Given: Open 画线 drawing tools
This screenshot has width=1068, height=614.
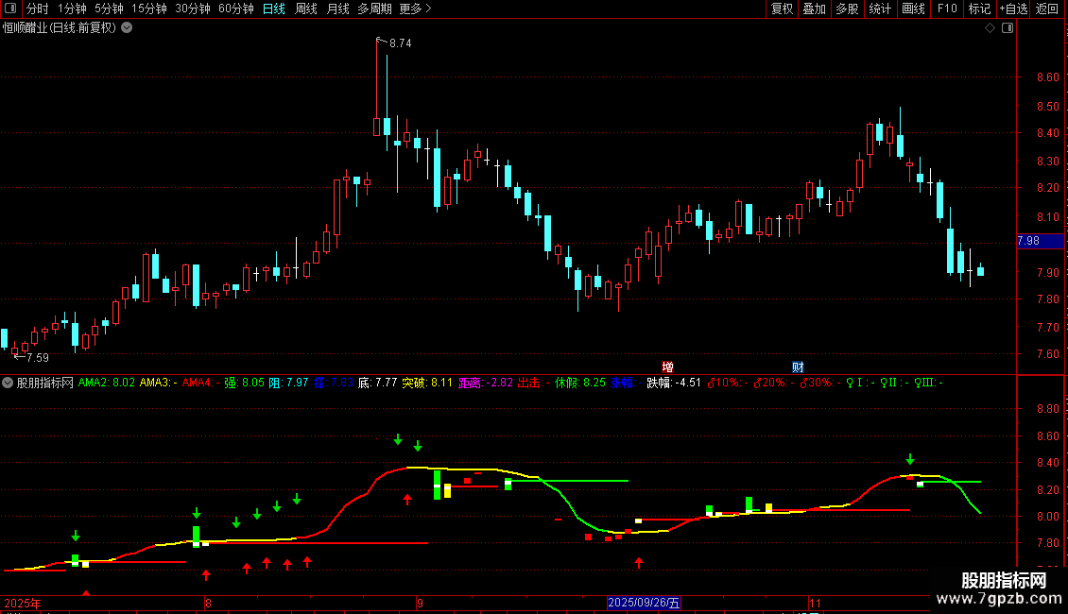Looking at the screenshot, I should (x=913, y=9).
